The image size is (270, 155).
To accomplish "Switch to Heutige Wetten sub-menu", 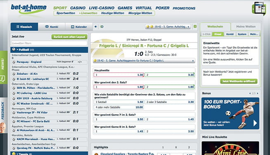I will coord(113,13).
